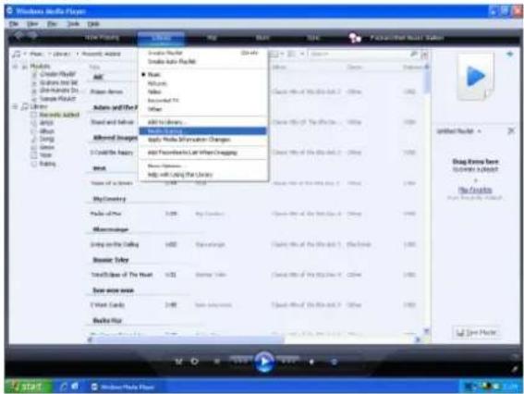
Task: Open the Library tab dropdown
Action: click(x=161, y=38)
